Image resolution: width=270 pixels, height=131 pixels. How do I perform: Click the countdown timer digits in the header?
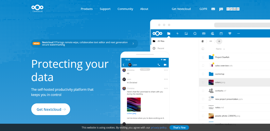pos(233,9)
